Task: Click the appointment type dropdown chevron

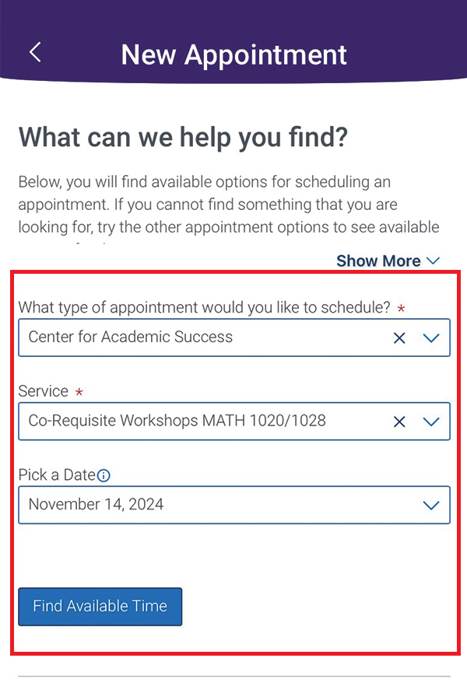Action: tap(431, 338)
